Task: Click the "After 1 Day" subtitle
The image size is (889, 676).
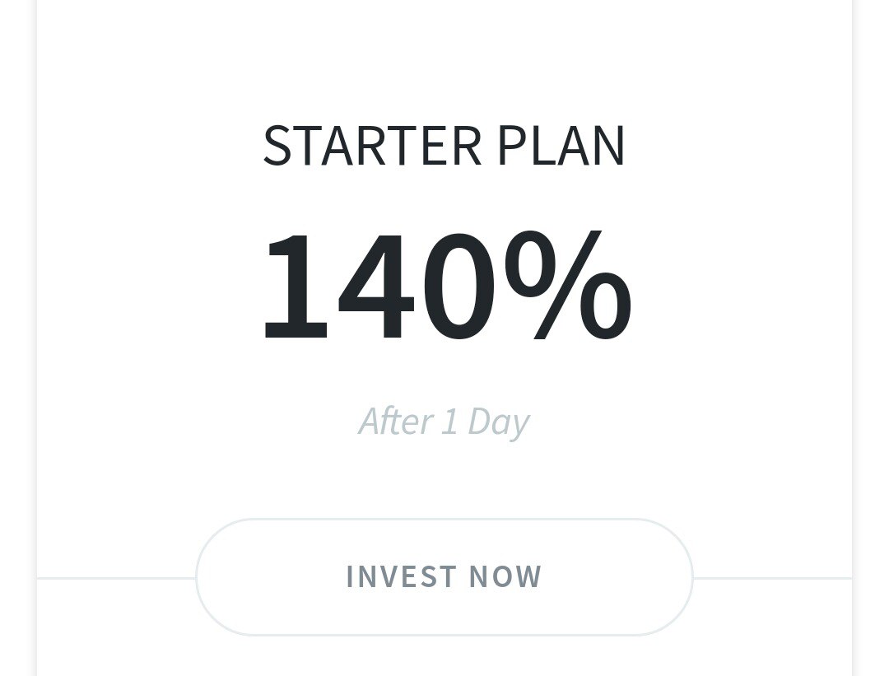Action: click(x=444, y=422)
